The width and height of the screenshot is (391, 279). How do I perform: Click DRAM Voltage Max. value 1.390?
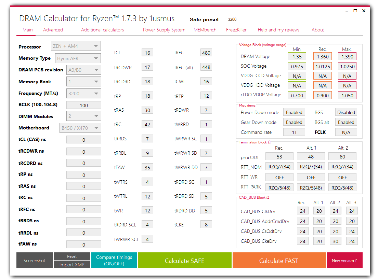[x=347, y=56]
